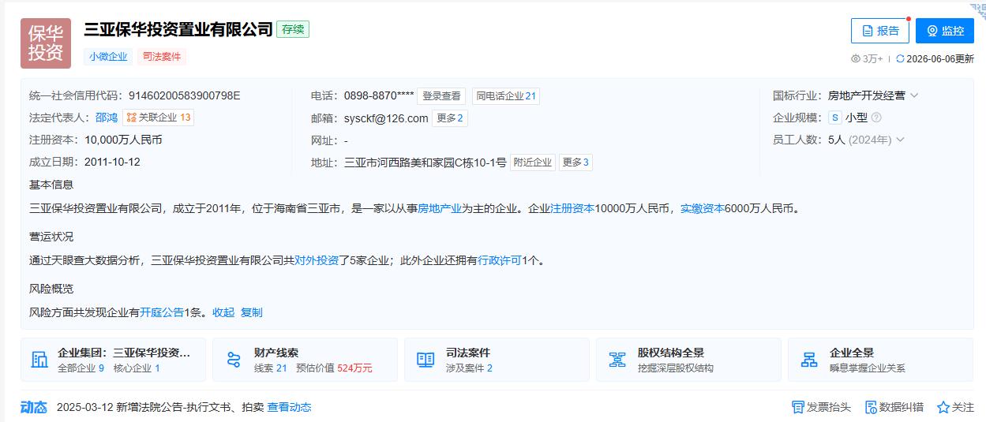This screenshot has width=986, height=422.
Task: Click 关注 star follow button
Action: click(955, 407)
